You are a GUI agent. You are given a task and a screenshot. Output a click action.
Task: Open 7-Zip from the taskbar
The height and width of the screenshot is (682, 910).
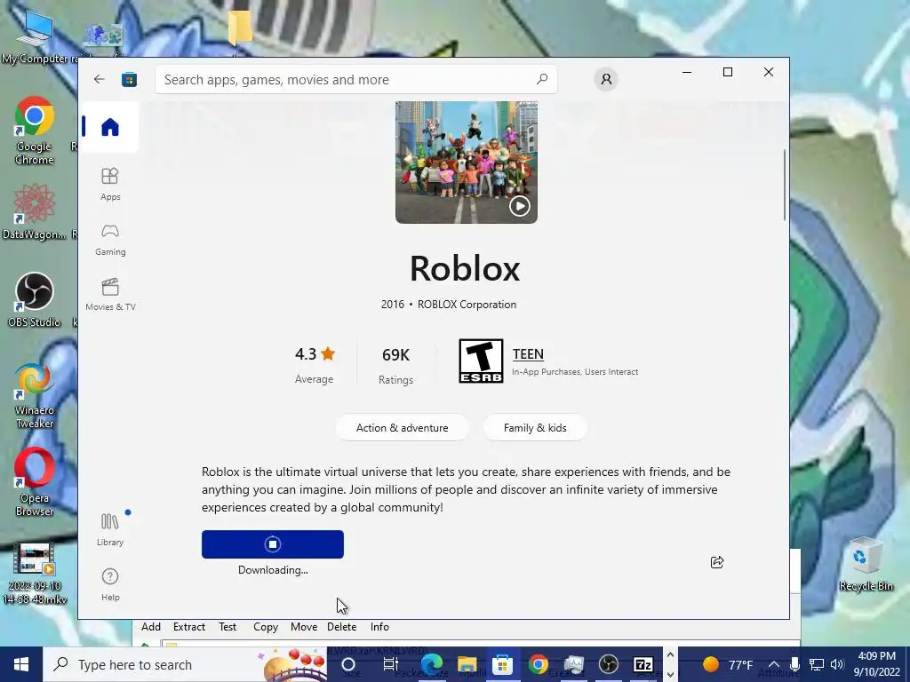point(643,664)
